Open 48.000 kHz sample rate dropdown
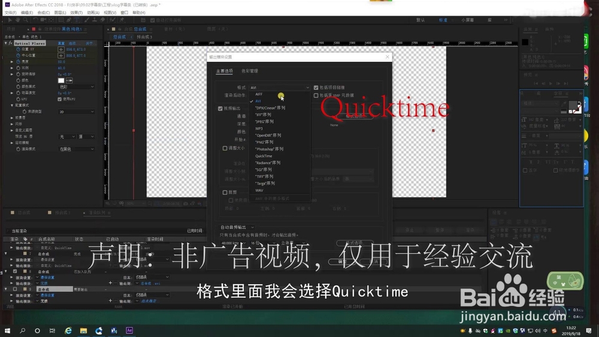Screen dimensions: 599x337 (x=232, y=243)
